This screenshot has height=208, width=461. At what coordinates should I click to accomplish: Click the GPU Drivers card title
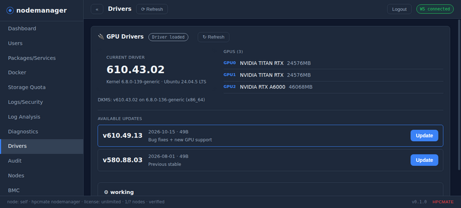point(125,37)
